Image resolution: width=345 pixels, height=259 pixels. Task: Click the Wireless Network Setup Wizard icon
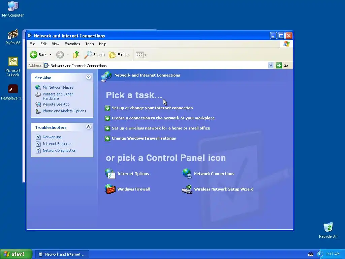pos(187,189)
